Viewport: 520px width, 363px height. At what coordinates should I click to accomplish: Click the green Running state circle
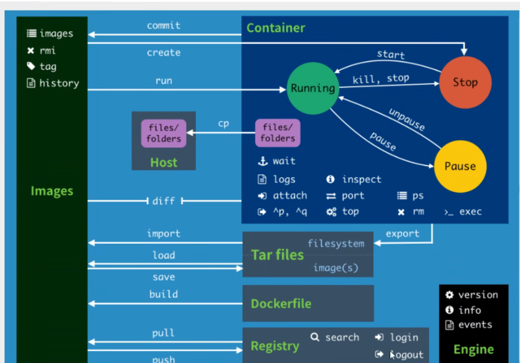[313, 88]
